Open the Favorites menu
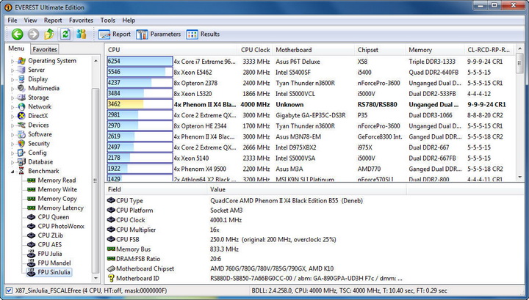The width and height of the screenshot is (529, 300). click(81, 21)
